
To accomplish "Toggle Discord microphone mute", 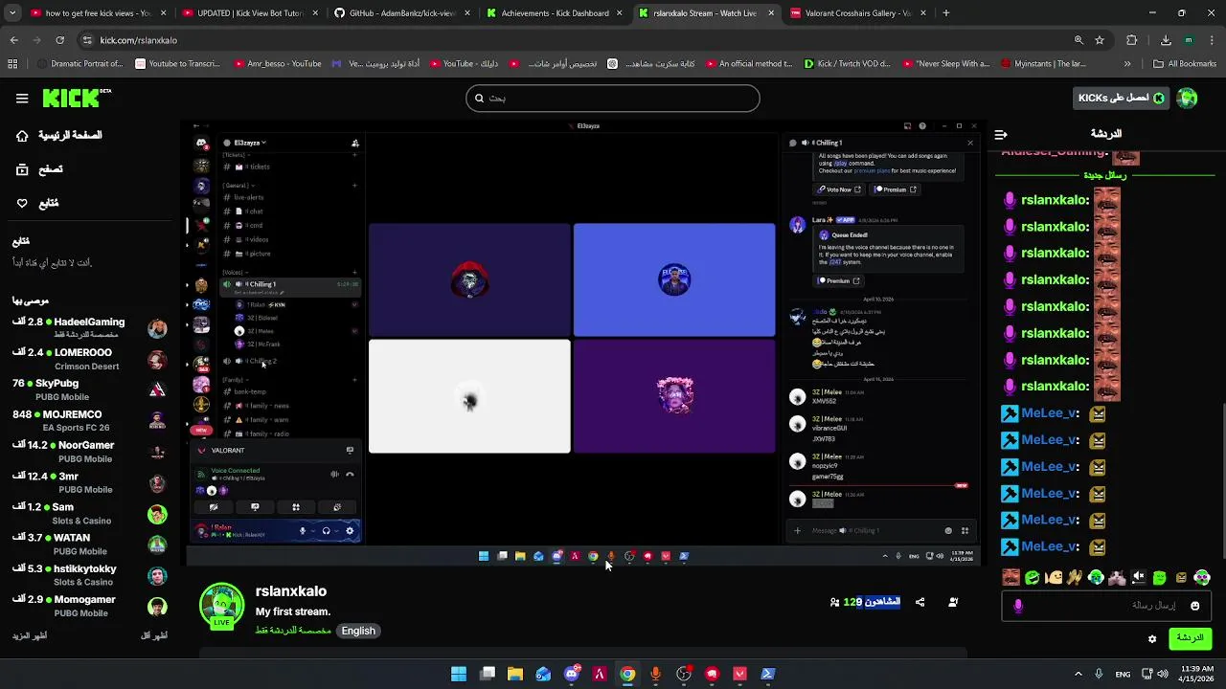I will [x=303, y=531].
